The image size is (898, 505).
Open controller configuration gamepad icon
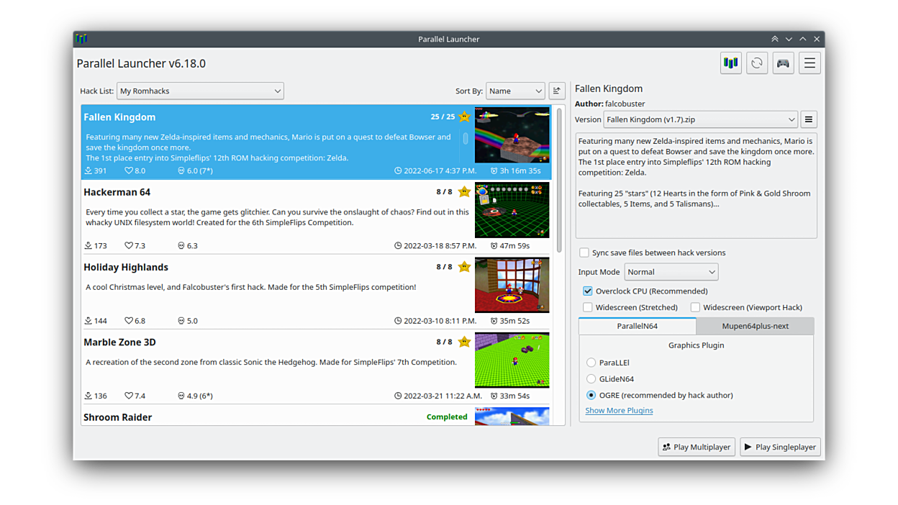point(783,63)
